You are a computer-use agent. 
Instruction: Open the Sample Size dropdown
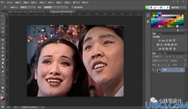pos(28,7)
